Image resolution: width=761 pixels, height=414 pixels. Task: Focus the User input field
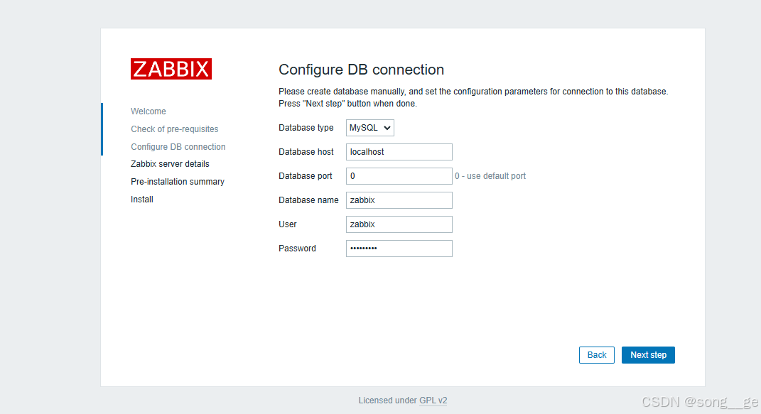(x=399, y=224)
